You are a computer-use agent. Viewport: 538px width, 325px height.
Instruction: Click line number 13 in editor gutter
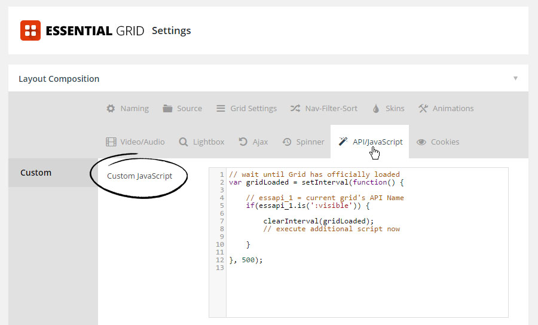pos(219,268)
